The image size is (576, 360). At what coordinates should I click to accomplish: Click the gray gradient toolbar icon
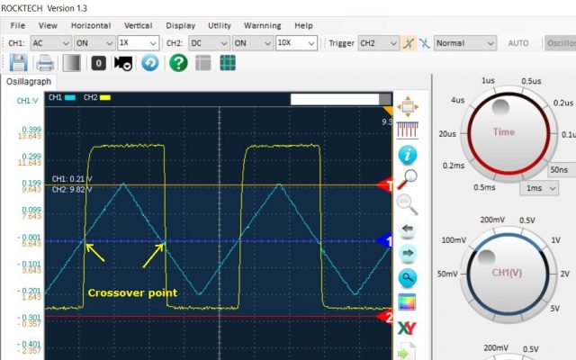pos(72,63)
